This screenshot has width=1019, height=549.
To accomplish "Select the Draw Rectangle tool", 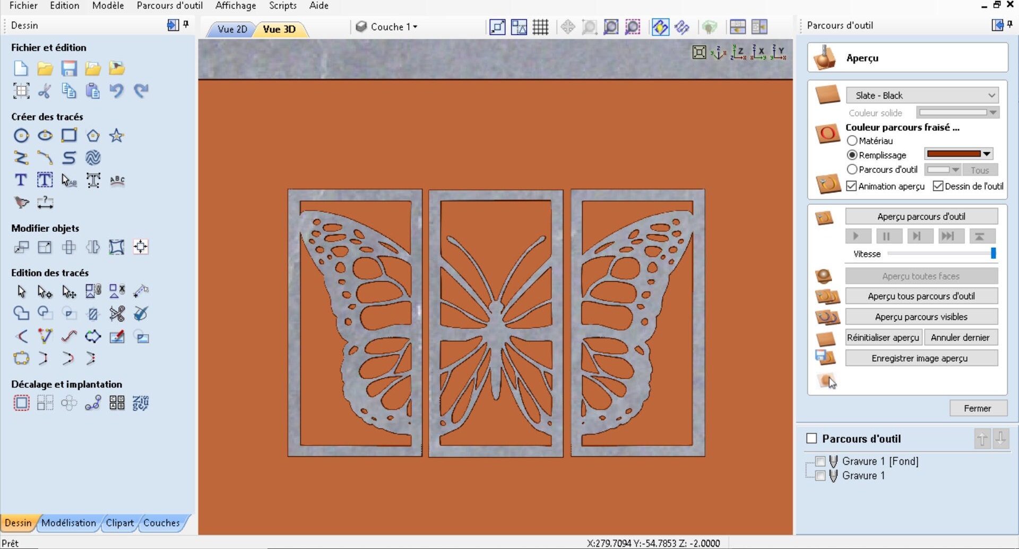I will click(x=70, y=136).
